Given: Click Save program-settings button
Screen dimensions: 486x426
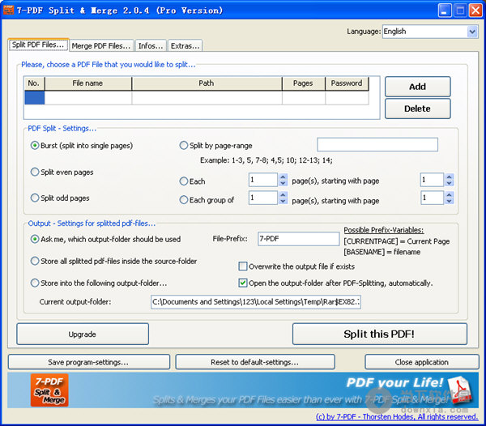Looking at the screenshot, I should [x=87, y=362].
